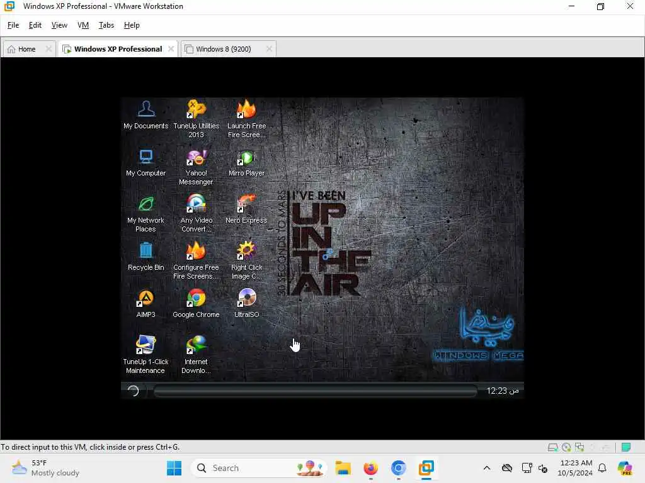The image size is (645, 483).
Task: Select My Network Places icon
Action: coord(146,214)
